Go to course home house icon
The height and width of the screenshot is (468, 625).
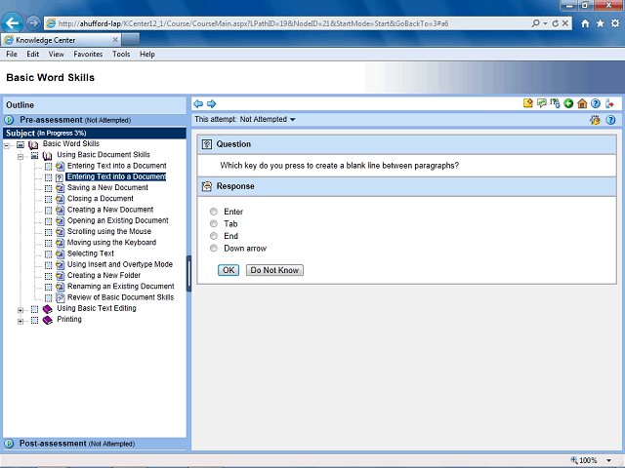(x=582, y=103)
